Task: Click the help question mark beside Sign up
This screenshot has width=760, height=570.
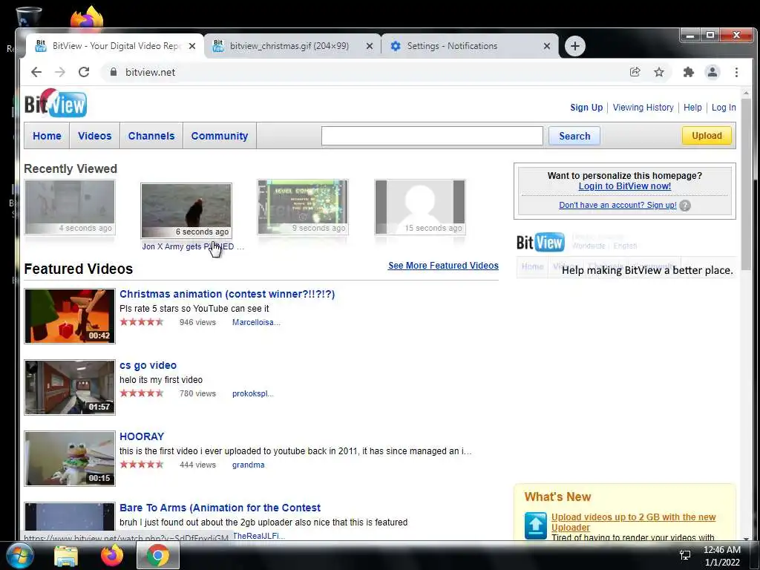Action: point(685,206)
